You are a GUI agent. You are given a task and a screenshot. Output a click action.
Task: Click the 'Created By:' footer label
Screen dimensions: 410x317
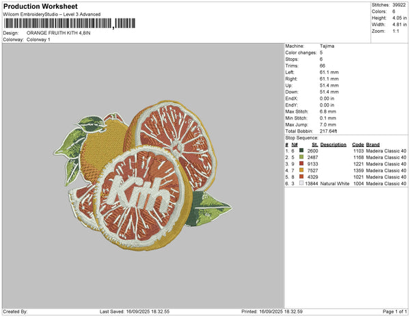coord(15,312)
